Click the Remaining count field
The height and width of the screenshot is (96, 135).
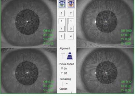pyautogui.click(x=67, y=84)
